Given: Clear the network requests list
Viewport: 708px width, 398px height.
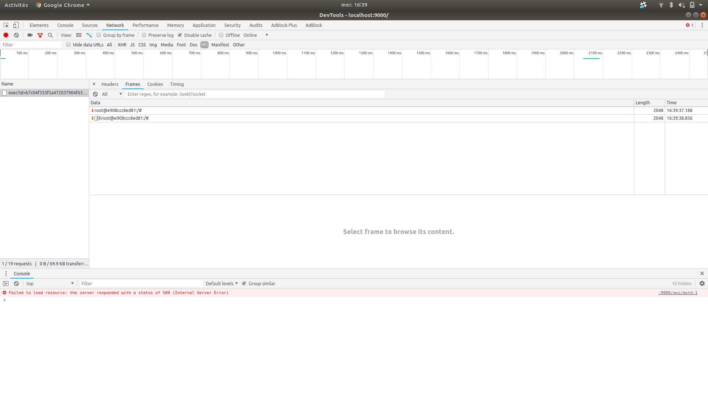Looking at the screenshot, I should (16, 35).
